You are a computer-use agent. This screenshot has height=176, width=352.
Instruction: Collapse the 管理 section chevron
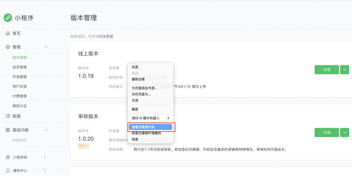click(46, 47)
